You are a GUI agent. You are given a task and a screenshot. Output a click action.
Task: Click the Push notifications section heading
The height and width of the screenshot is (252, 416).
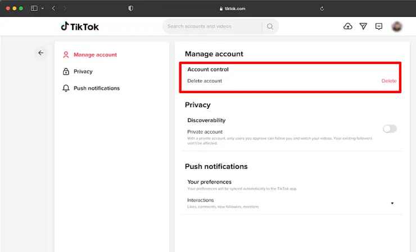[x=216, y=167]
